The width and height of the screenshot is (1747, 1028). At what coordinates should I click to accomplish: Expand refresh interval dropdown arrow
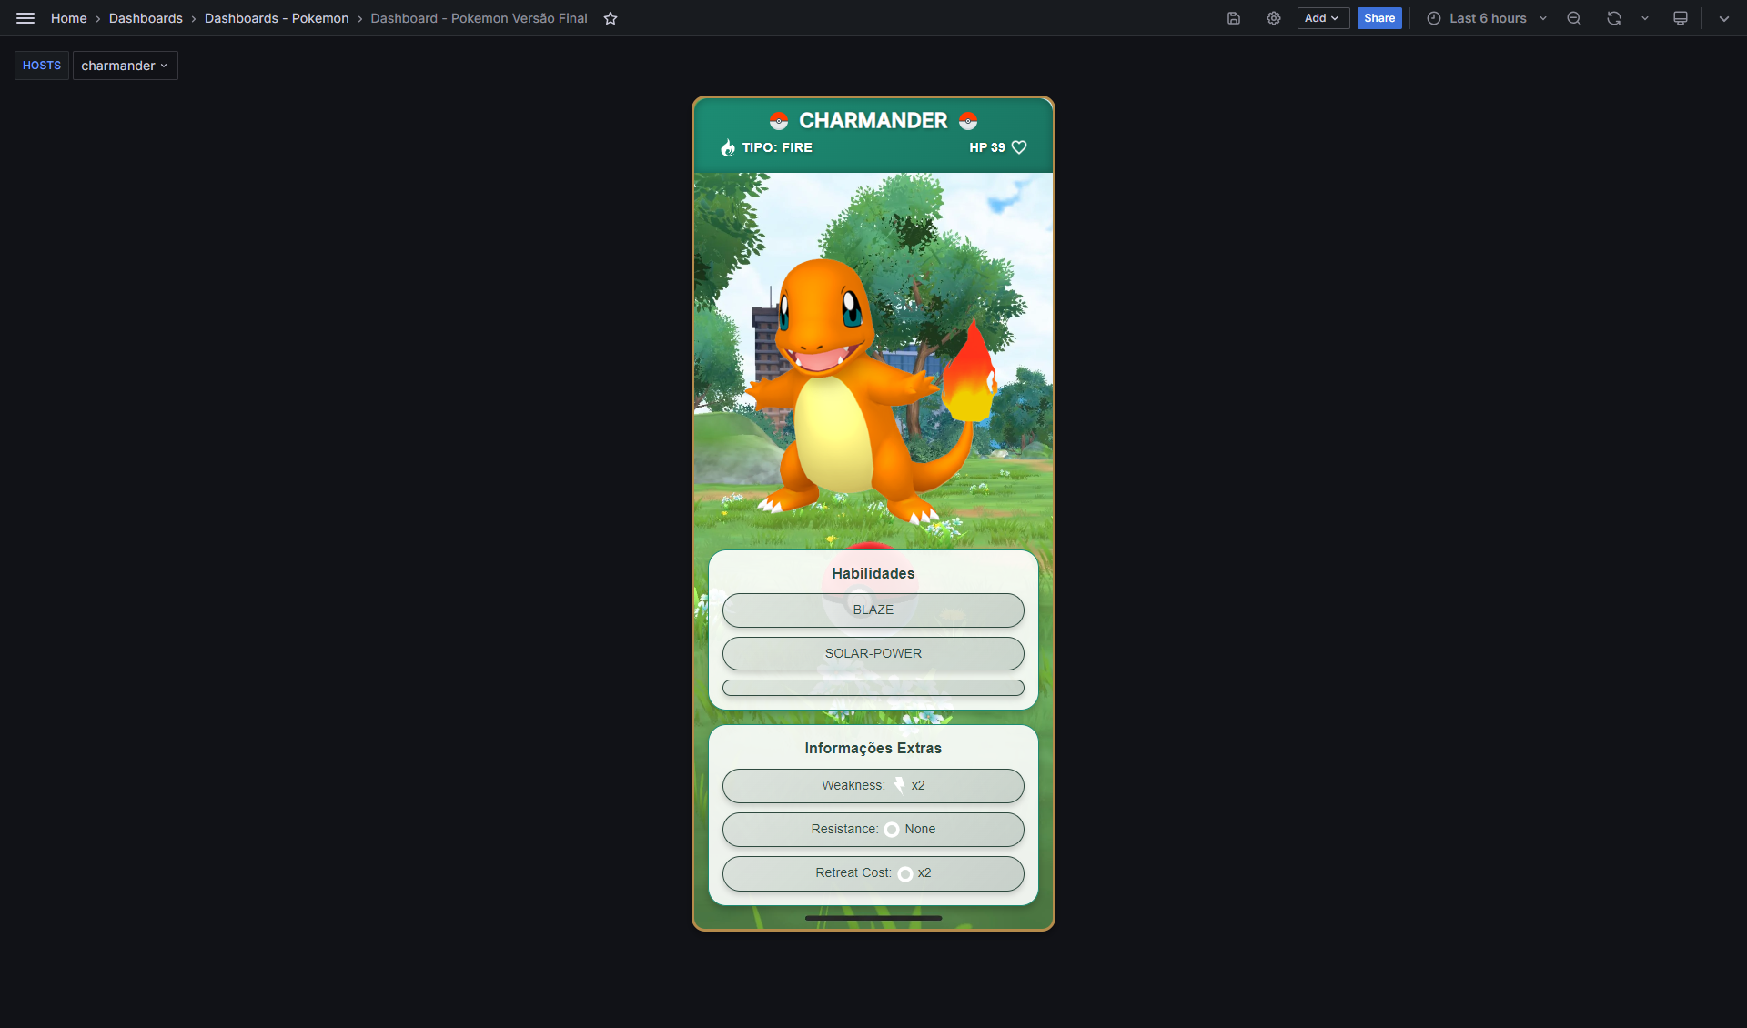(x=1645, y=18)
